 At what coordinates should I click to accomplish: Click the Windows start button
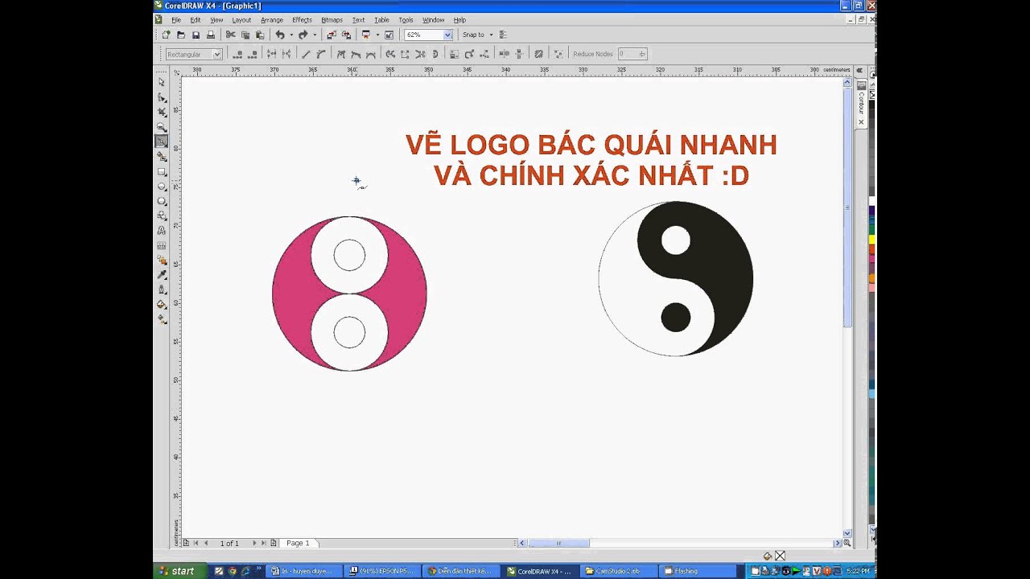[x=178, y=571]
